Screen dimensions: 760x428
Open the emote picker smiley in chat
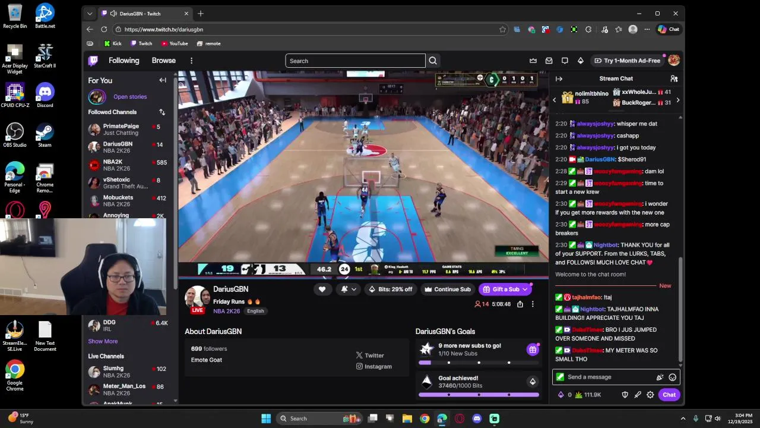(672, 377)
